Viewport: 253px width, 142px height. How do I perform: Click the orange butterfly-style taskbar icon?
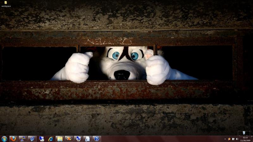(x=69, y=139)
